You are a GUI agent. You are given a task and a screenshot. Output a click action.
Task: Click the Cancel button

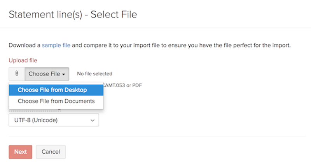(x=51, y=152)
